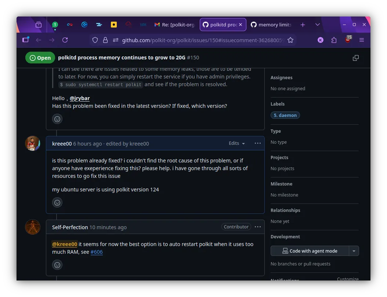The height and width of the screenshot is (297, 387).
Task: Open the K account profile icon
Action: [320, 40]
